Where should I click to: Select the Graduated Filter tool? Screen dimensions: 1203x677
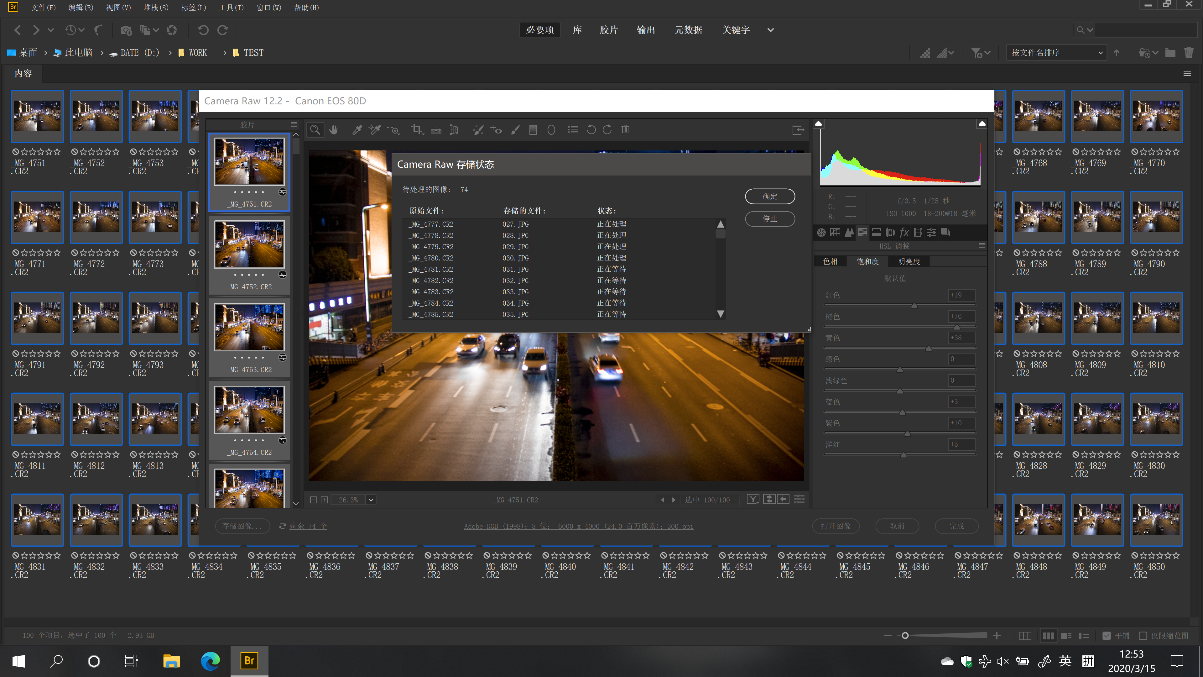[533, 130]
